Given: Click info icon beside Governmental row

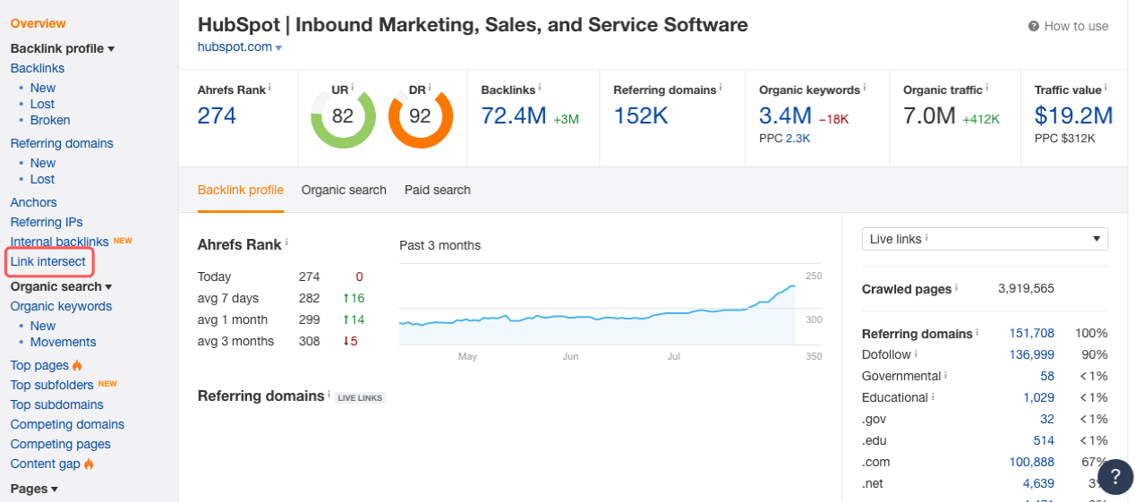Looking at the screenshot, I should click(x=945, y=375).
